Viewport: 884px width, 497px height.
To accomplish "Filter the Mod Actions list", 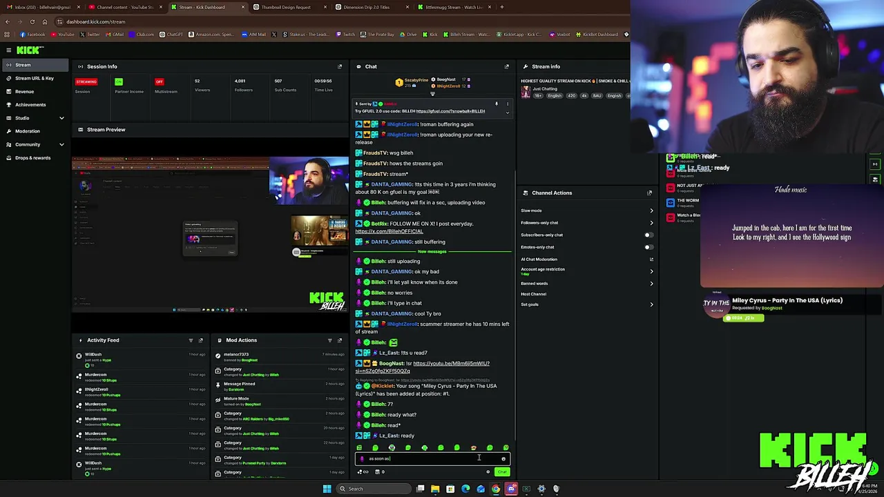I will pyautogui.click(x=329, y=340).
